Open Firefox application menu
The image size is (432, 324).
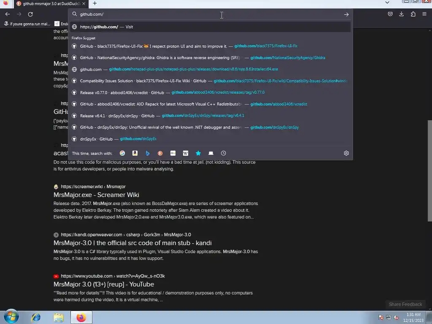point(424,14)
